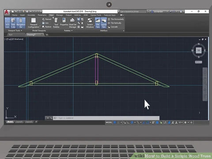Open the Viewport Configuration dropdown

(34, 23)
